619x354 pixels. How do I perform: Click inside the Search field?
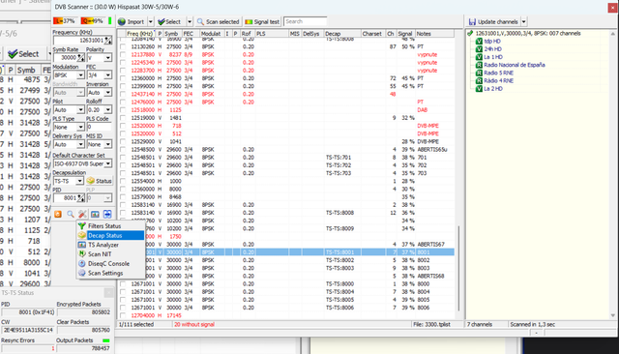[306, 21]
